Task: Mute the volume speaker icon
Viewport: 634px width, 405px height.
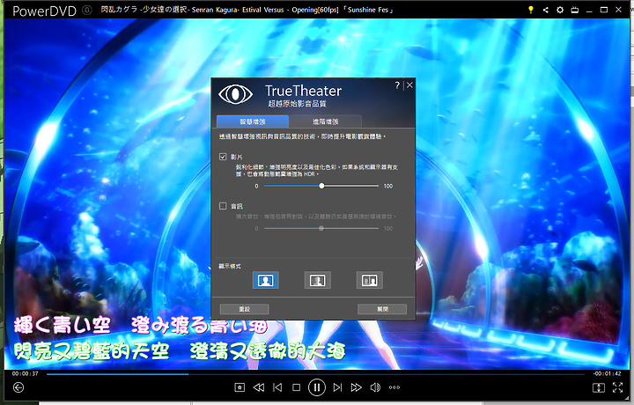Action: click(x=375, y=387)
